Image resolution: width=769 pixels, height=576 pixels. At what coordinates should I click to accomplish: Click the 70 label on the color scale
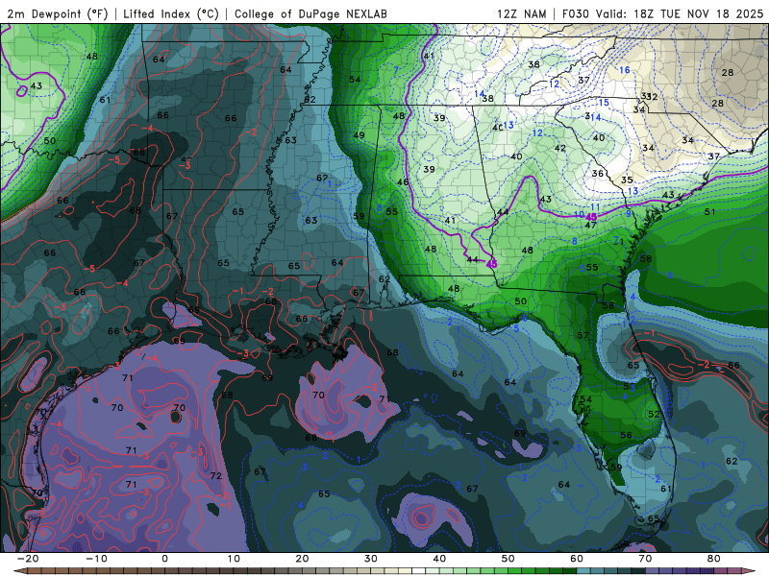pyautogui.click(x=645, y=559)
